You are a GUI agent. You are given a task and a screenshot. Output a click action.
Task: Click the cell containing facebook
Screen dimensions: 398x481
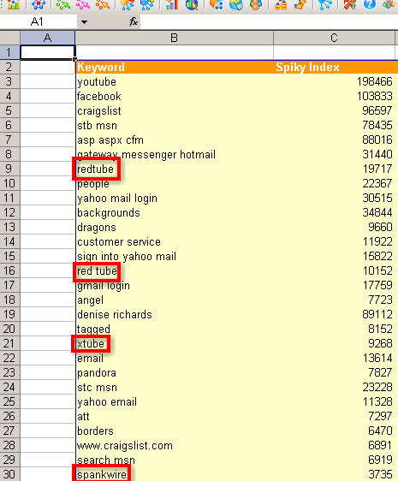[174, 96]
